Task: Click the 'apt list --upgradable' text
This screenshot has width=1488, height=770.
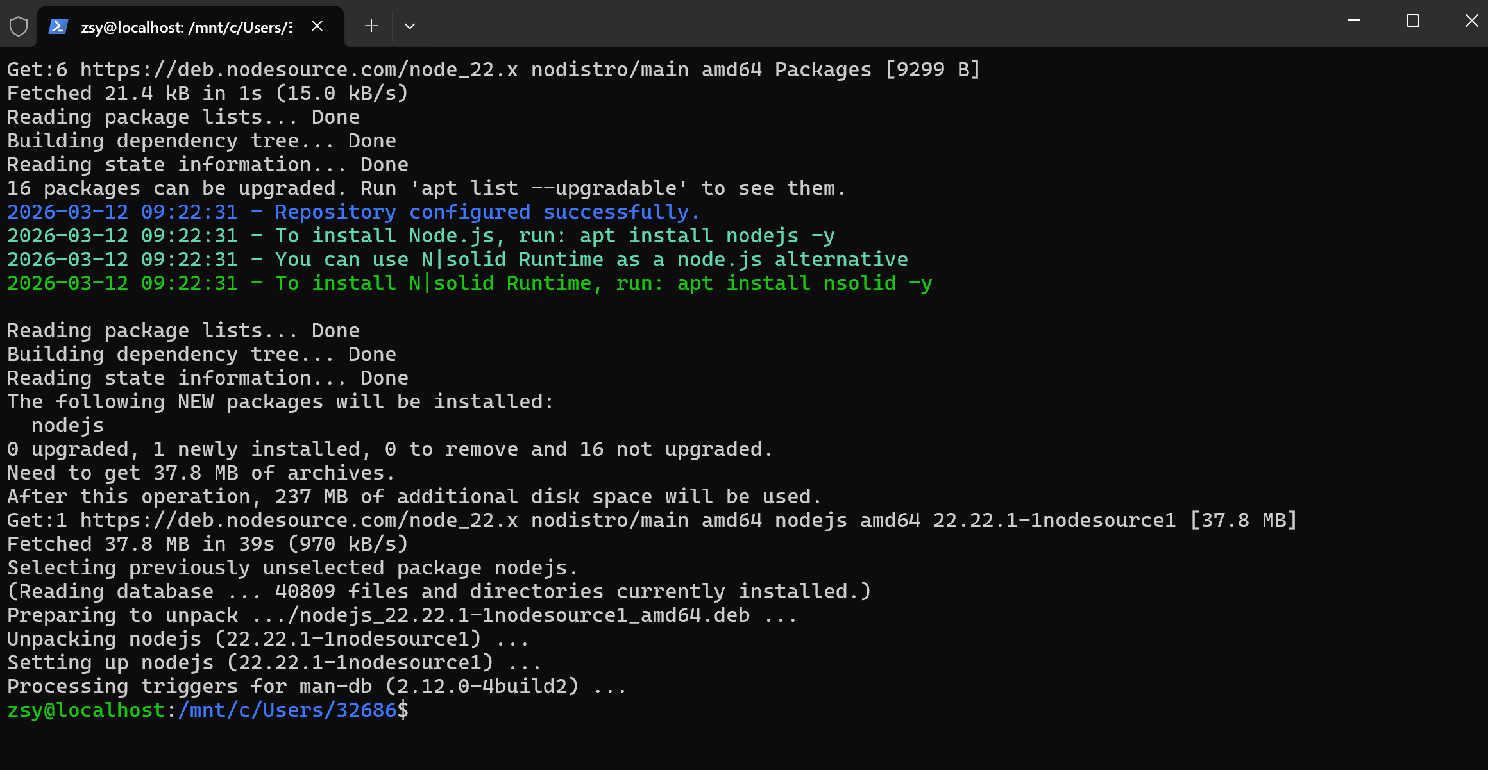Action: click(549, 188)
